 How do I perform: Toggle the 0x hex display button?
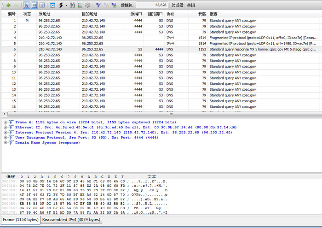click(34, 5)
